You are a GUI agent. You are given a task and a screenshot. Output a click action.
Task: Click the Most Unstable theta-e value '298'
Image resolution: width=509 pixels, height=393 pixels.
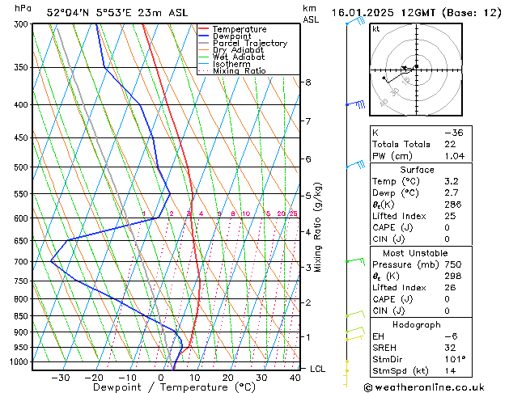pos(453,276)
